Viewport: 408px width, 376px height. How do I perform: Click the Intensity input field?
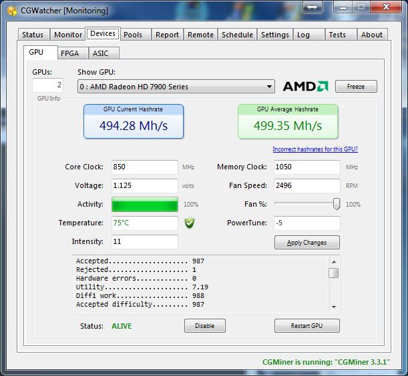pyautogui.click(x=145, y=241)
